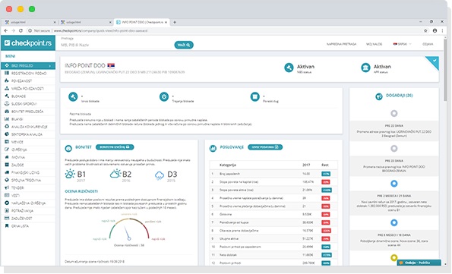Screen dimensions: 452x274
Task: Open Menice in the sidebar menu
Action: [x=28, y=142]
